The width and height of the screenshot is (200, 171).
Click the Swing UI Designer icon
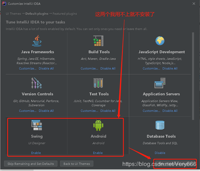37,125
